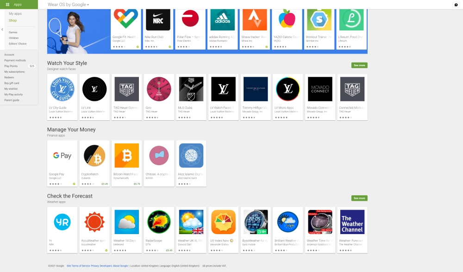Open the LV Link app icon
Screen dimensions: 463x272
coord(94,89)
